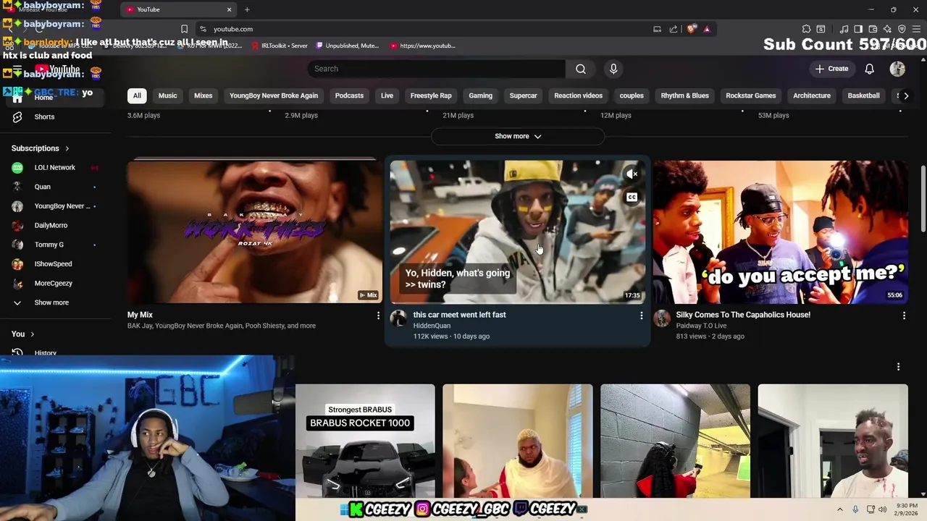The width and height of the screenshot is (927, 521).
Task: Select the Rockstar Games chip
Action: click(x=751, y=96)
